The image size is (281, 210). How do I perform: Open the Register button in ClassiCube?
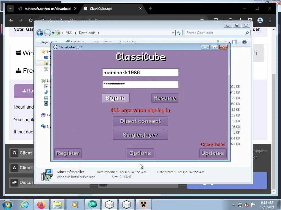point(68,153)
